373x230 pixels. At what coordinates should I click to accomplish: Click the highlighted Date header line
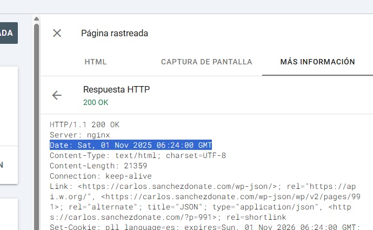[131, 145]
